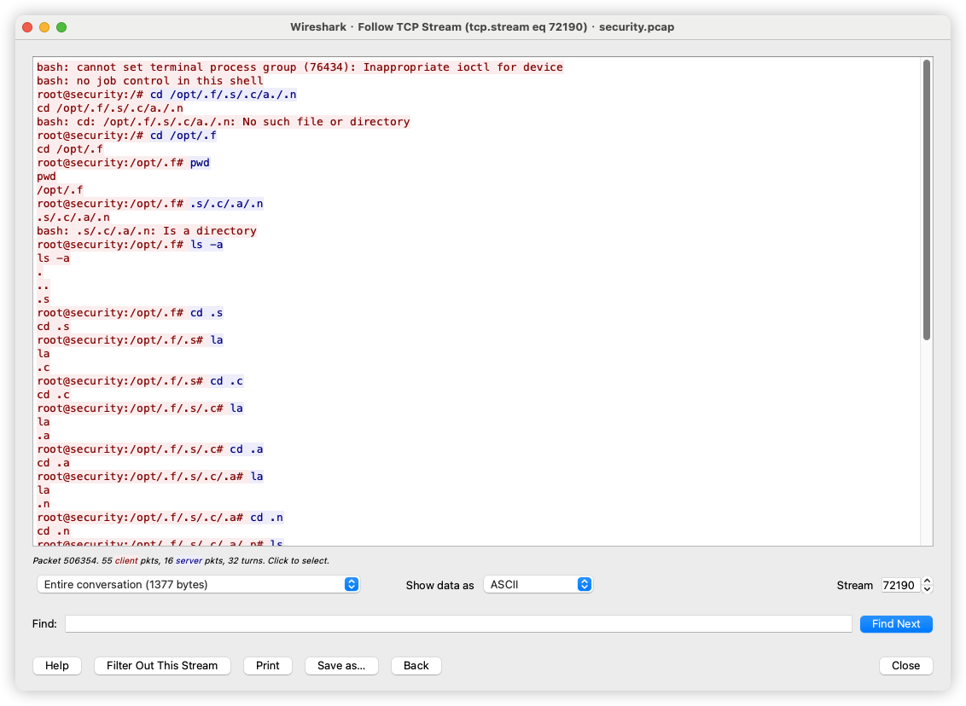The width and height of the screenshot is (966, 706).
Task: Select the 'Is a directory' error line
Action: [x=147, y=231]
